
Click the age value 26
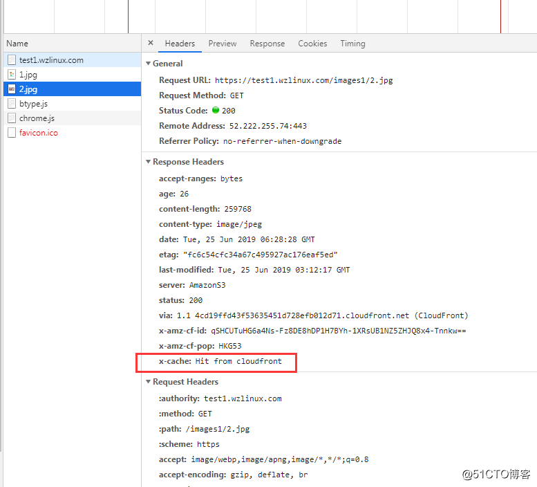[185, 194]
